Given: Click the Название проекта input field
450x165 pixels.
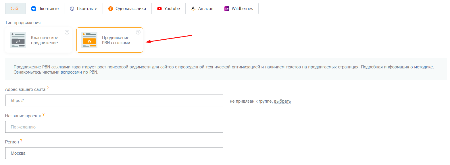Looking at the screenshot, I should coord(114,127).
